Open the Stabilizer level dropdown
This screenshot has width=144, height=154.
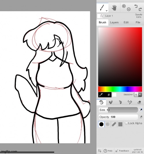coord(138,95)
